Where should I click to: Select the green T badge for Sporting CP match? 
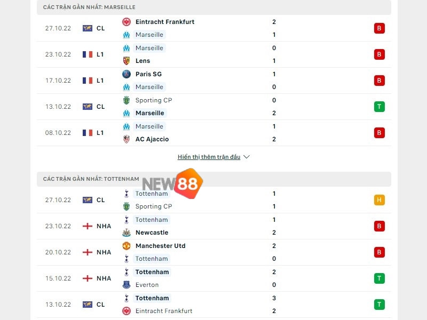[379, 107]
